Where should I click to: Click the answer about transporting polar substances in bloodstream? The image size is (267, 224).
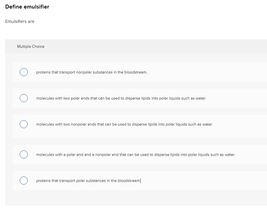coord(88,181)
